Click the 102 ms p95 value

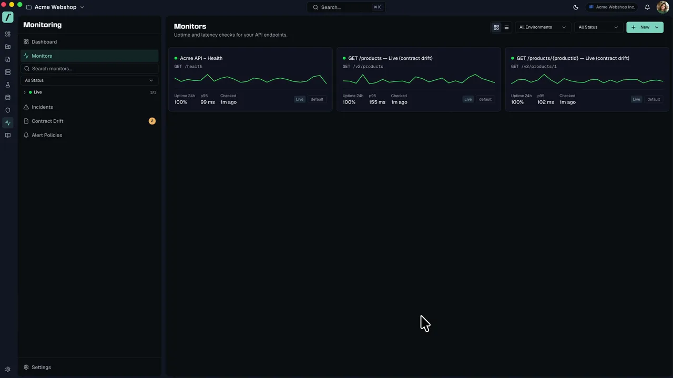click(545, 102)
